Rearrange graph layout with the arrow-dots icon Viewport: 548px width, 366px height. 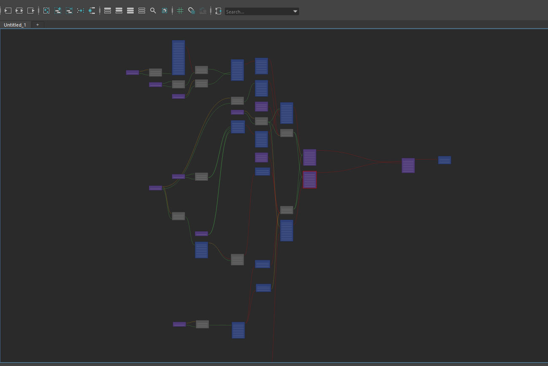coord(81,11)
